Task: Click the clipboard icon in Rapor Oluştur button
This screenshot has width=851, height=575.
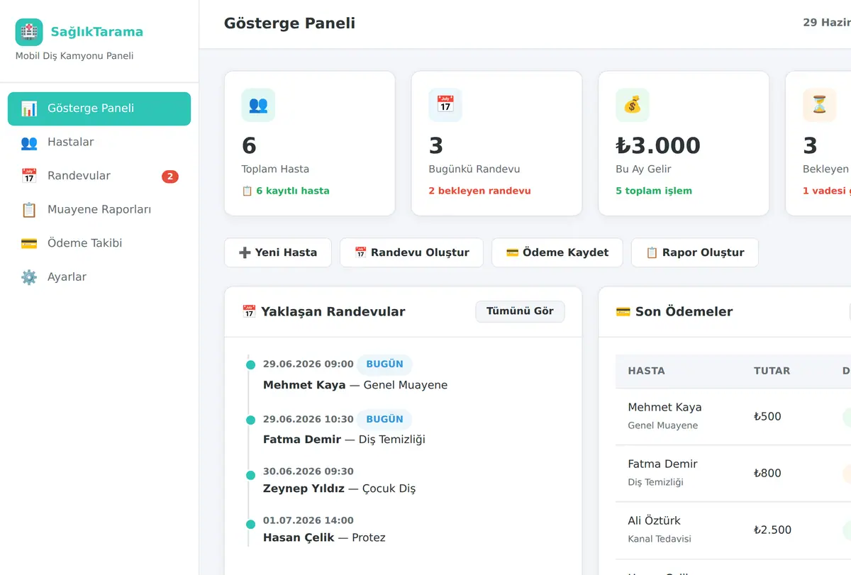Action: (652, 252)
